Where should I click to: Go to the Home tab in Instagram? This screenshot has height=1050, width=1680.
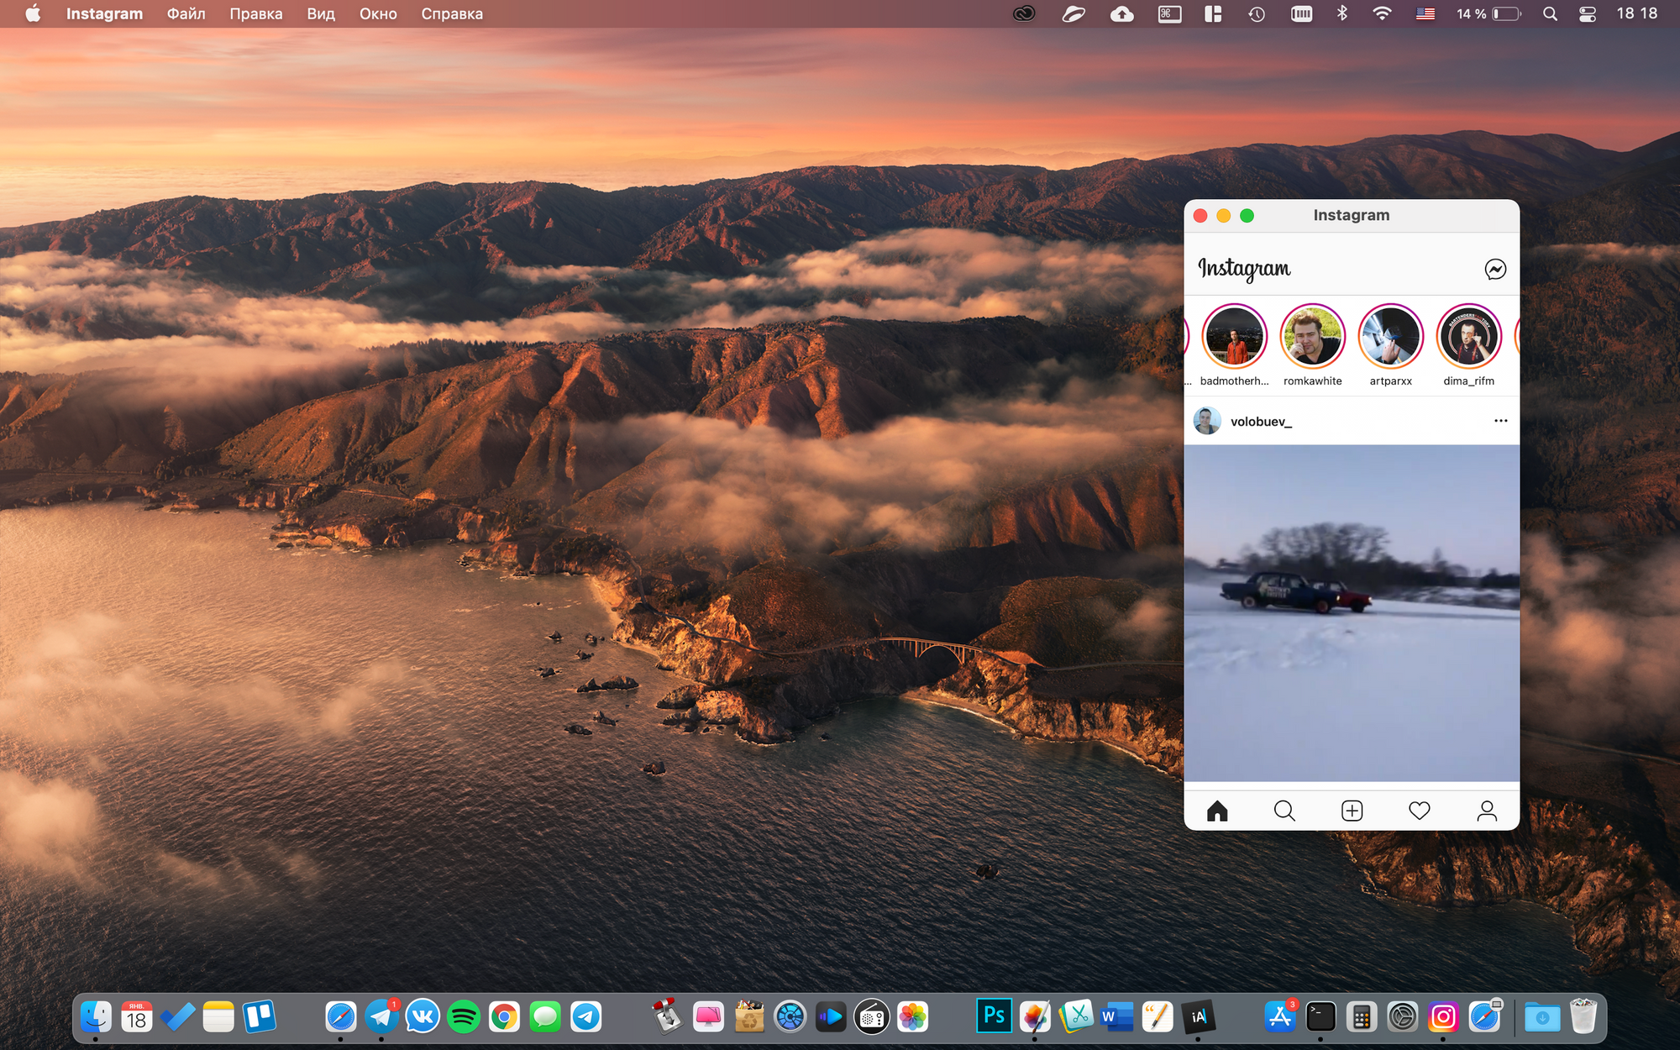(x=1217, y=811)
